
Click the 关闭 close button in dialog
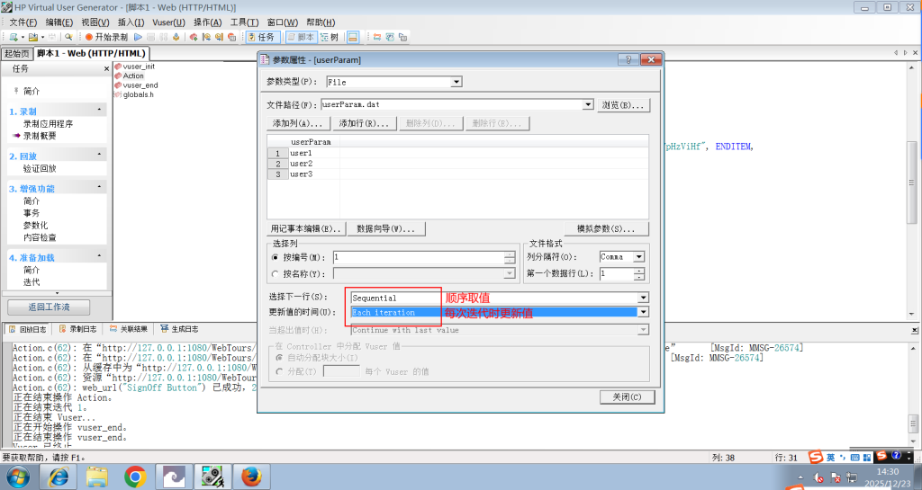tap(623, 396)
